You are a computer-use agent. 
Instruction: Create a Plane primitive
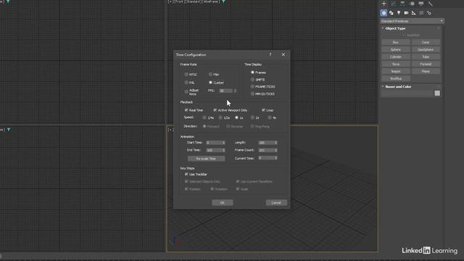click(426, 71)
